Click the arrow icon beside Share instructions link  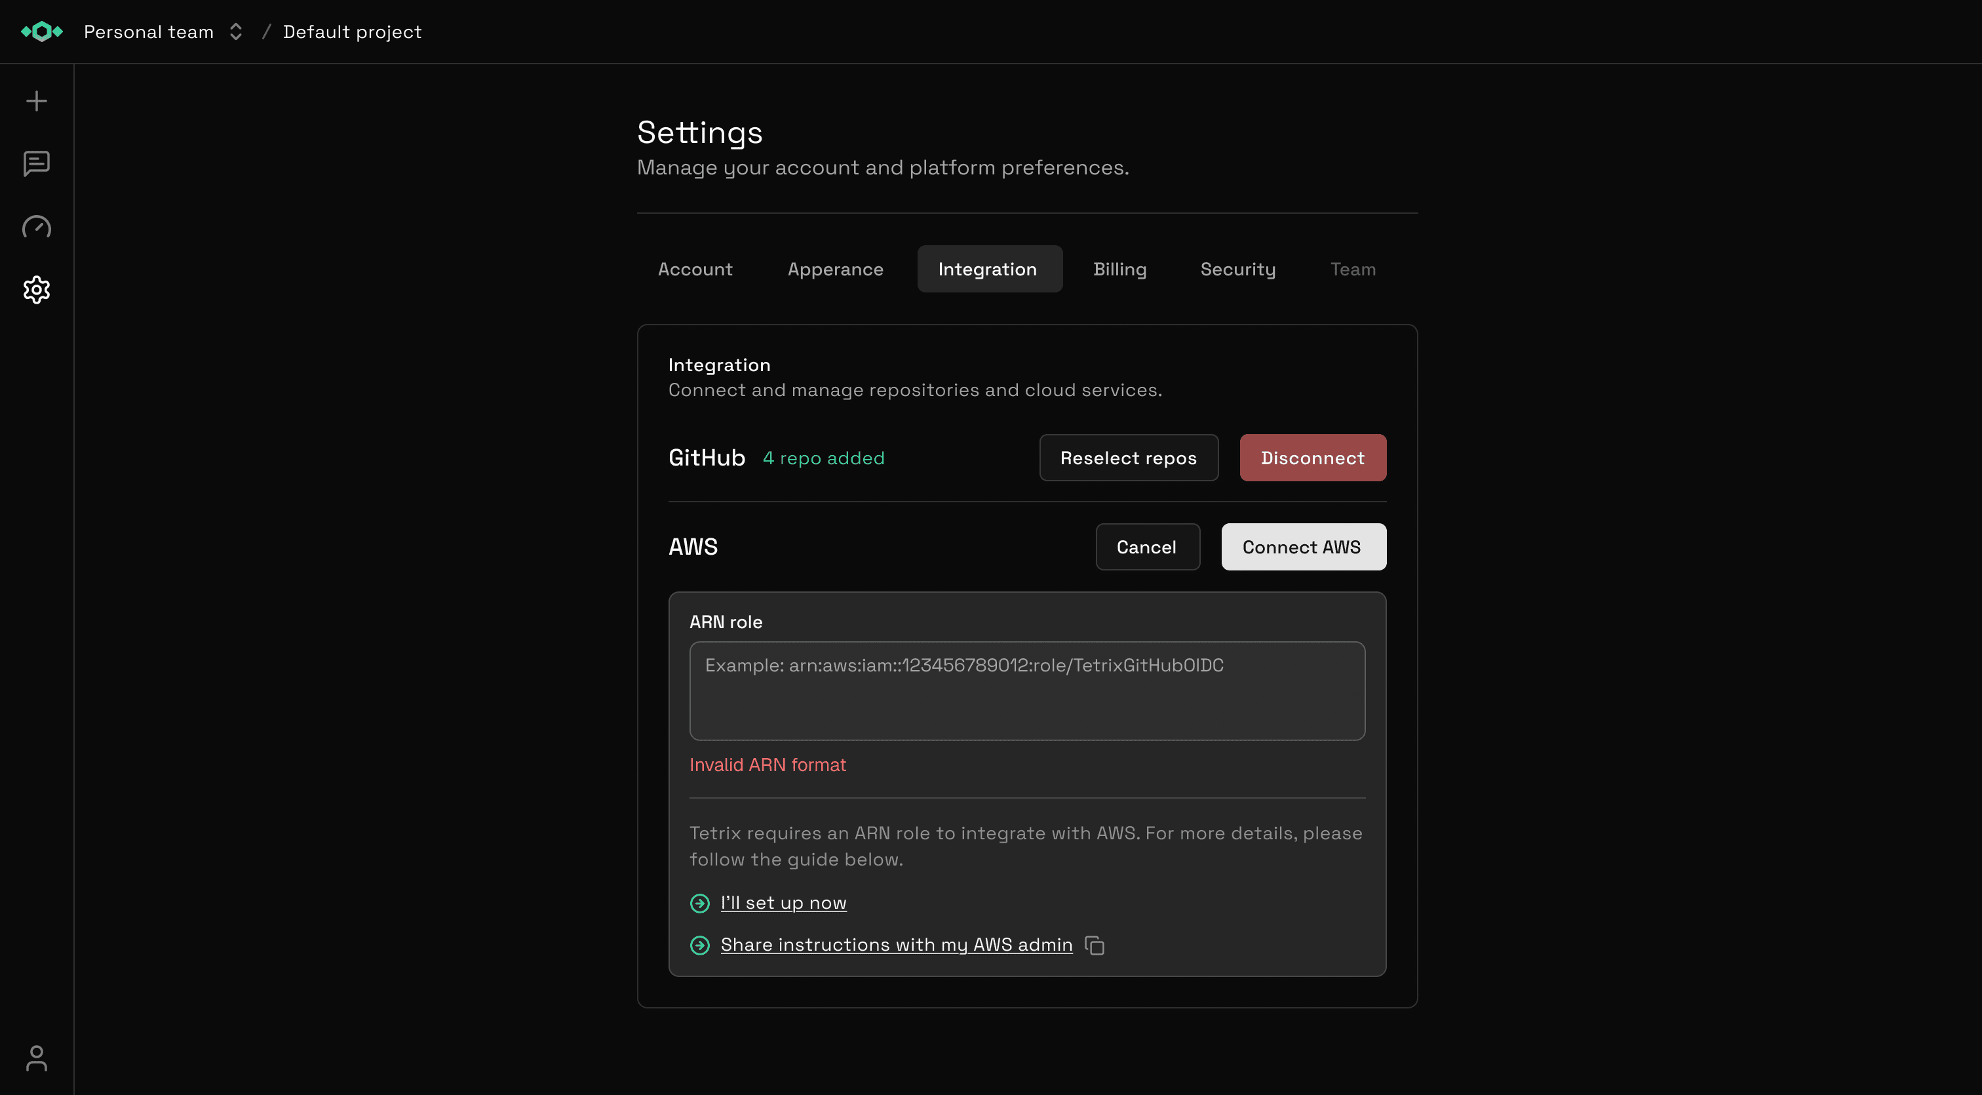699,945
